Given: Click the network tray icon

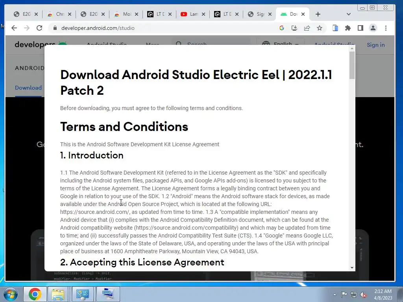Looking at the screenshot, I should coord(354,295).
